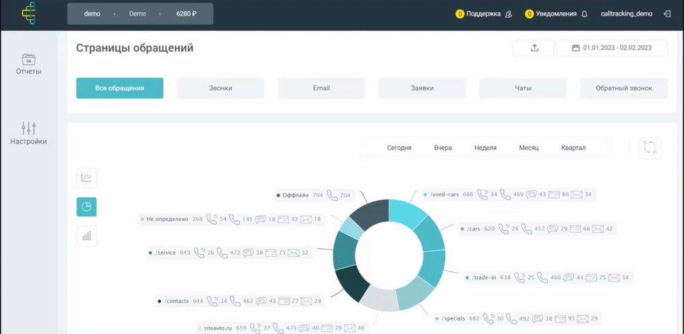Click the Поддержка counter badge
684x334 pixels.
[460, 14]
